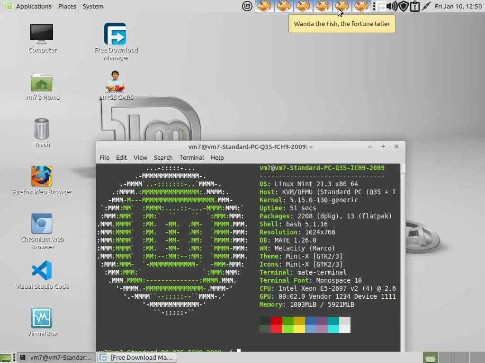Open the volume speaker tray icon

click(x=392, y=6)
